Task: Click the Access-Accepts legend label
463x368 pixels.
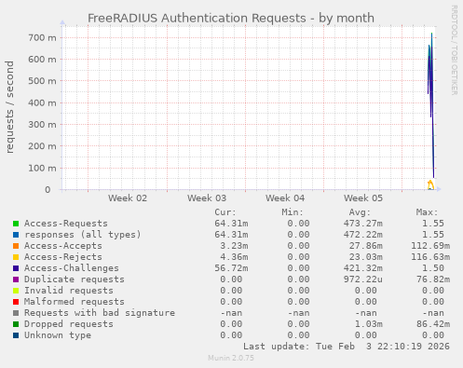Action: point(63,246)
